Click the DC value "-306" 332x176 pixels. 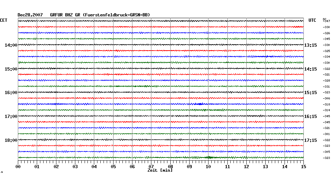click(x=326, y=98)
